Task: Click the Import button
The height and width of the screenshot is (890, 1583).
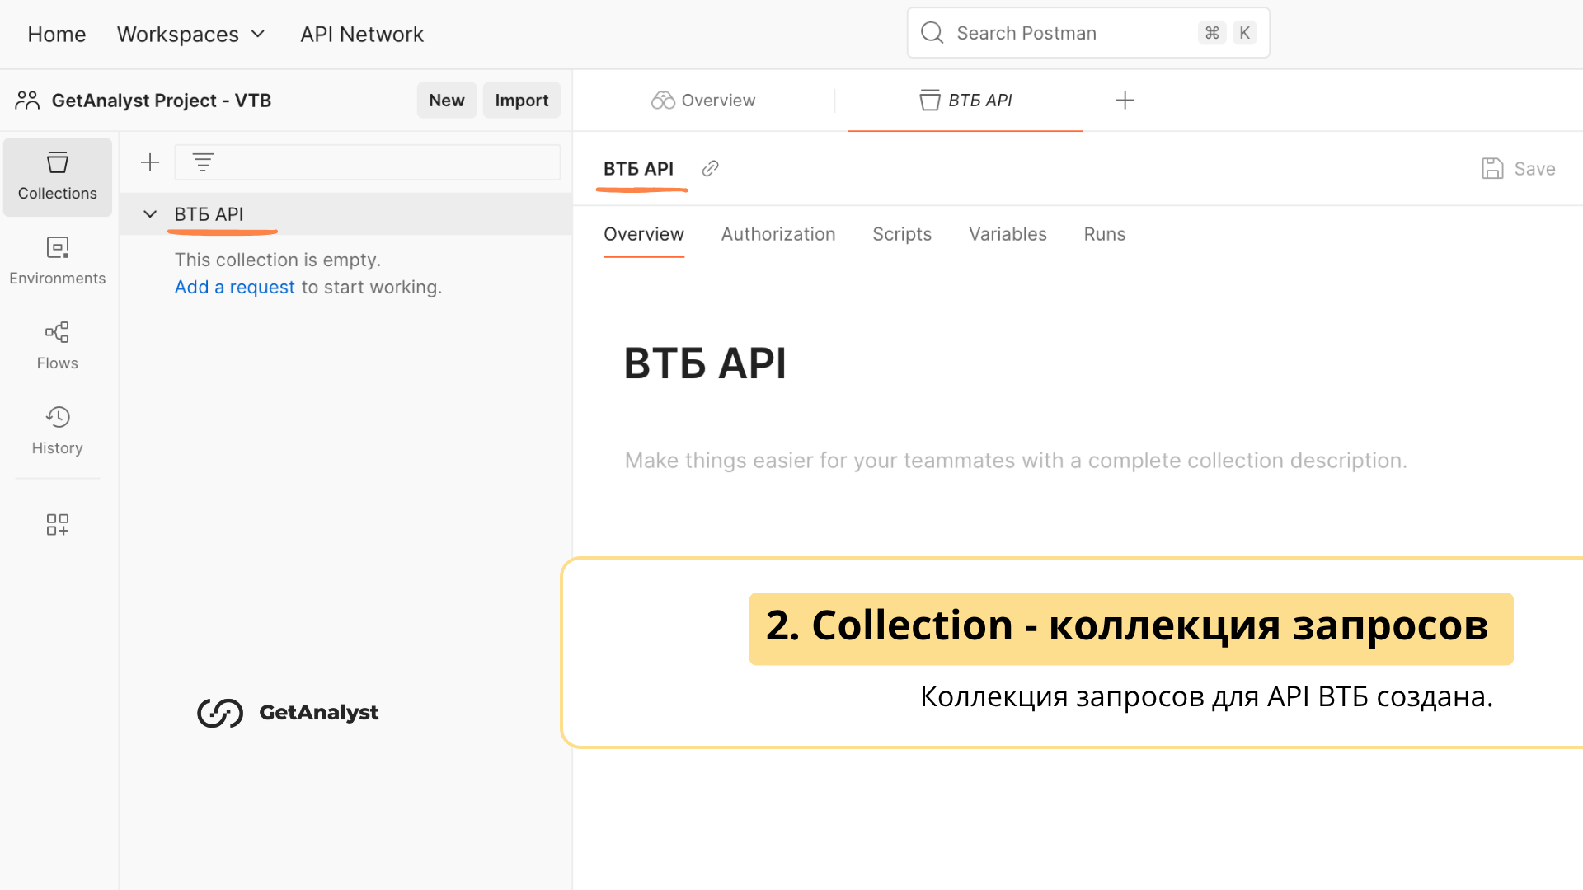Action: pos(522,101)
